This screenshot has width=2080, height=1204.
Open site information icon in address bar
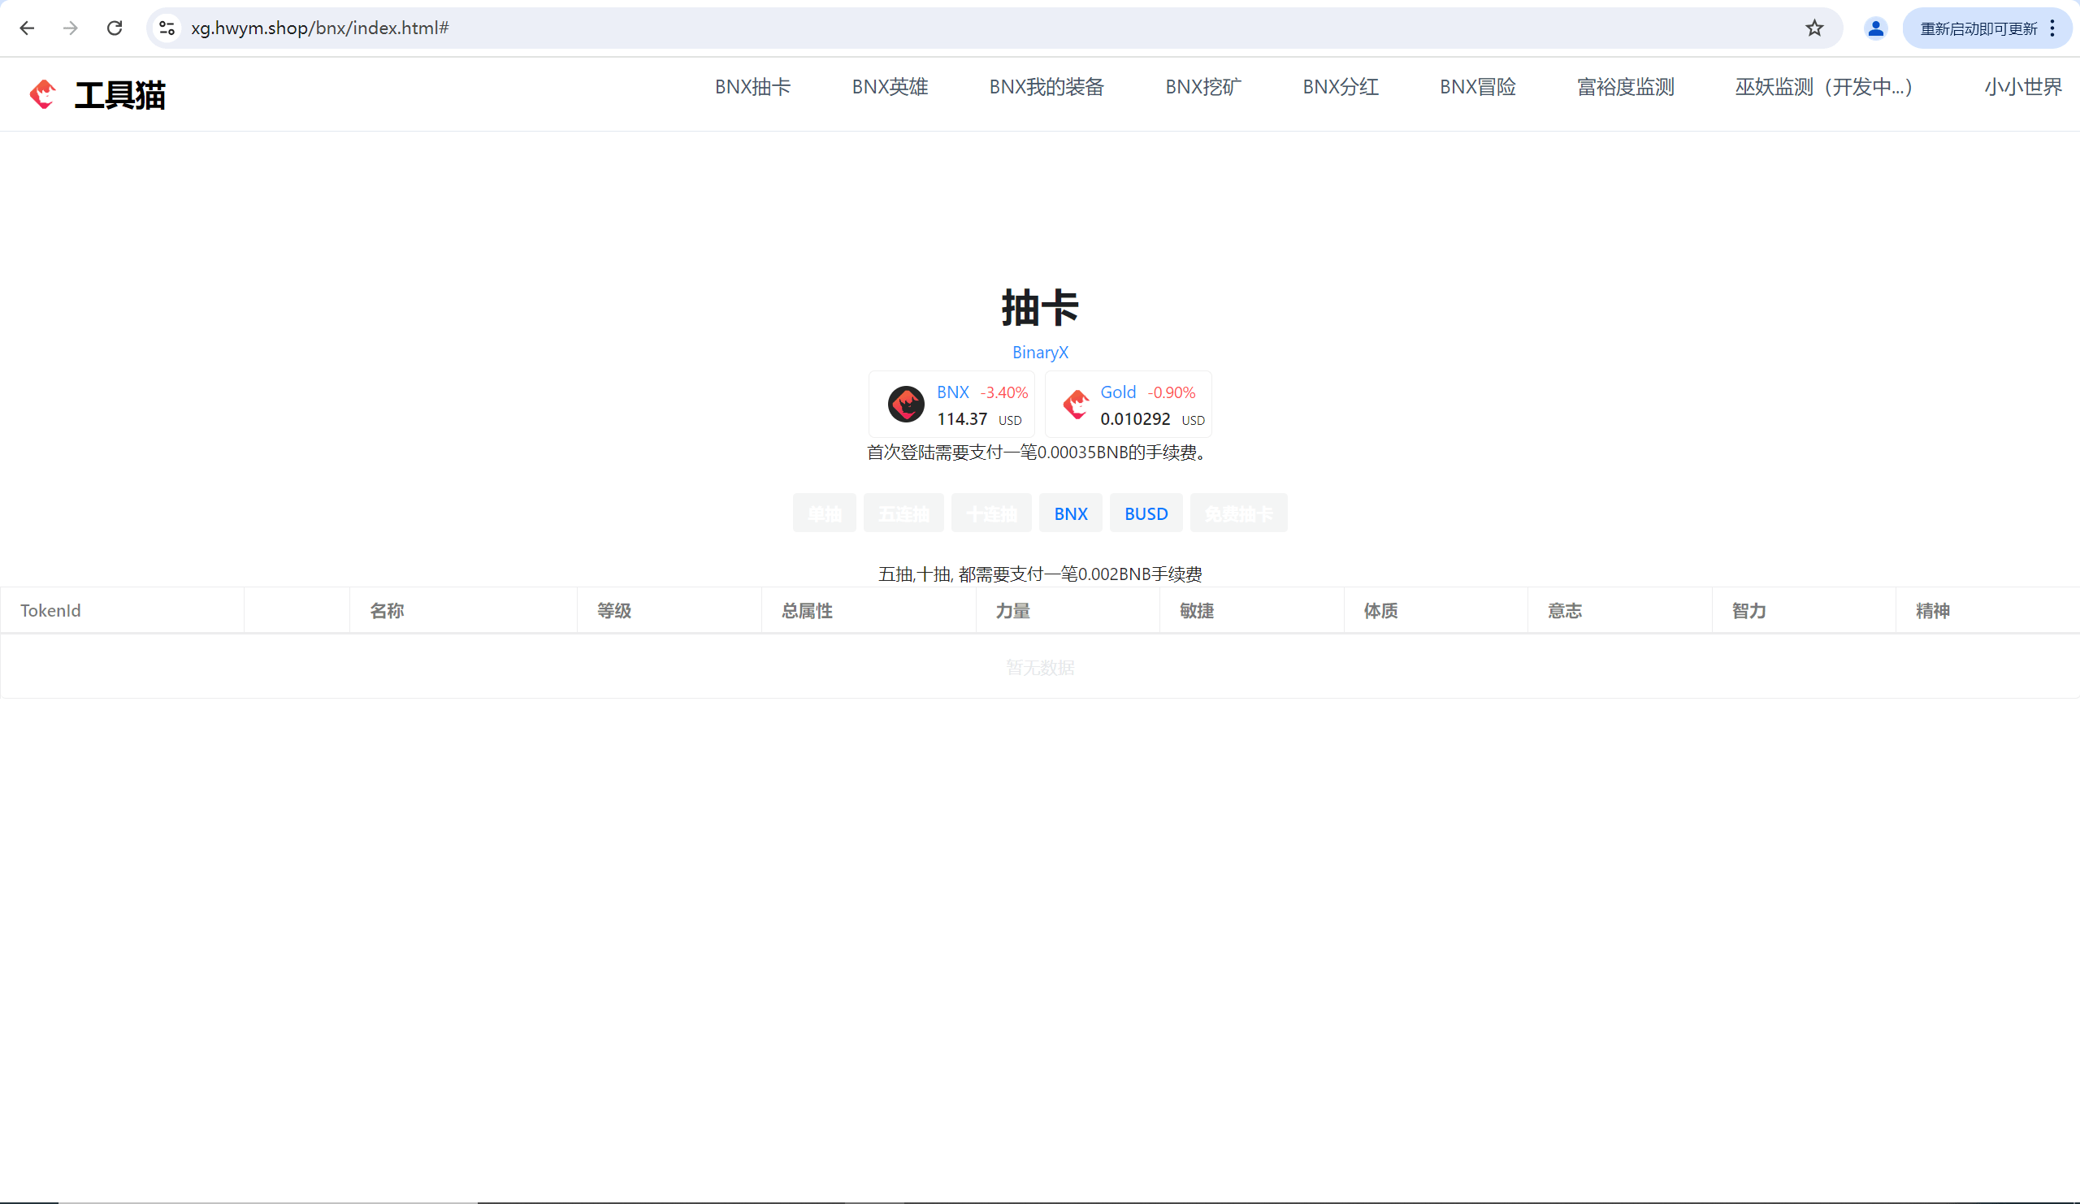point(167,28)
